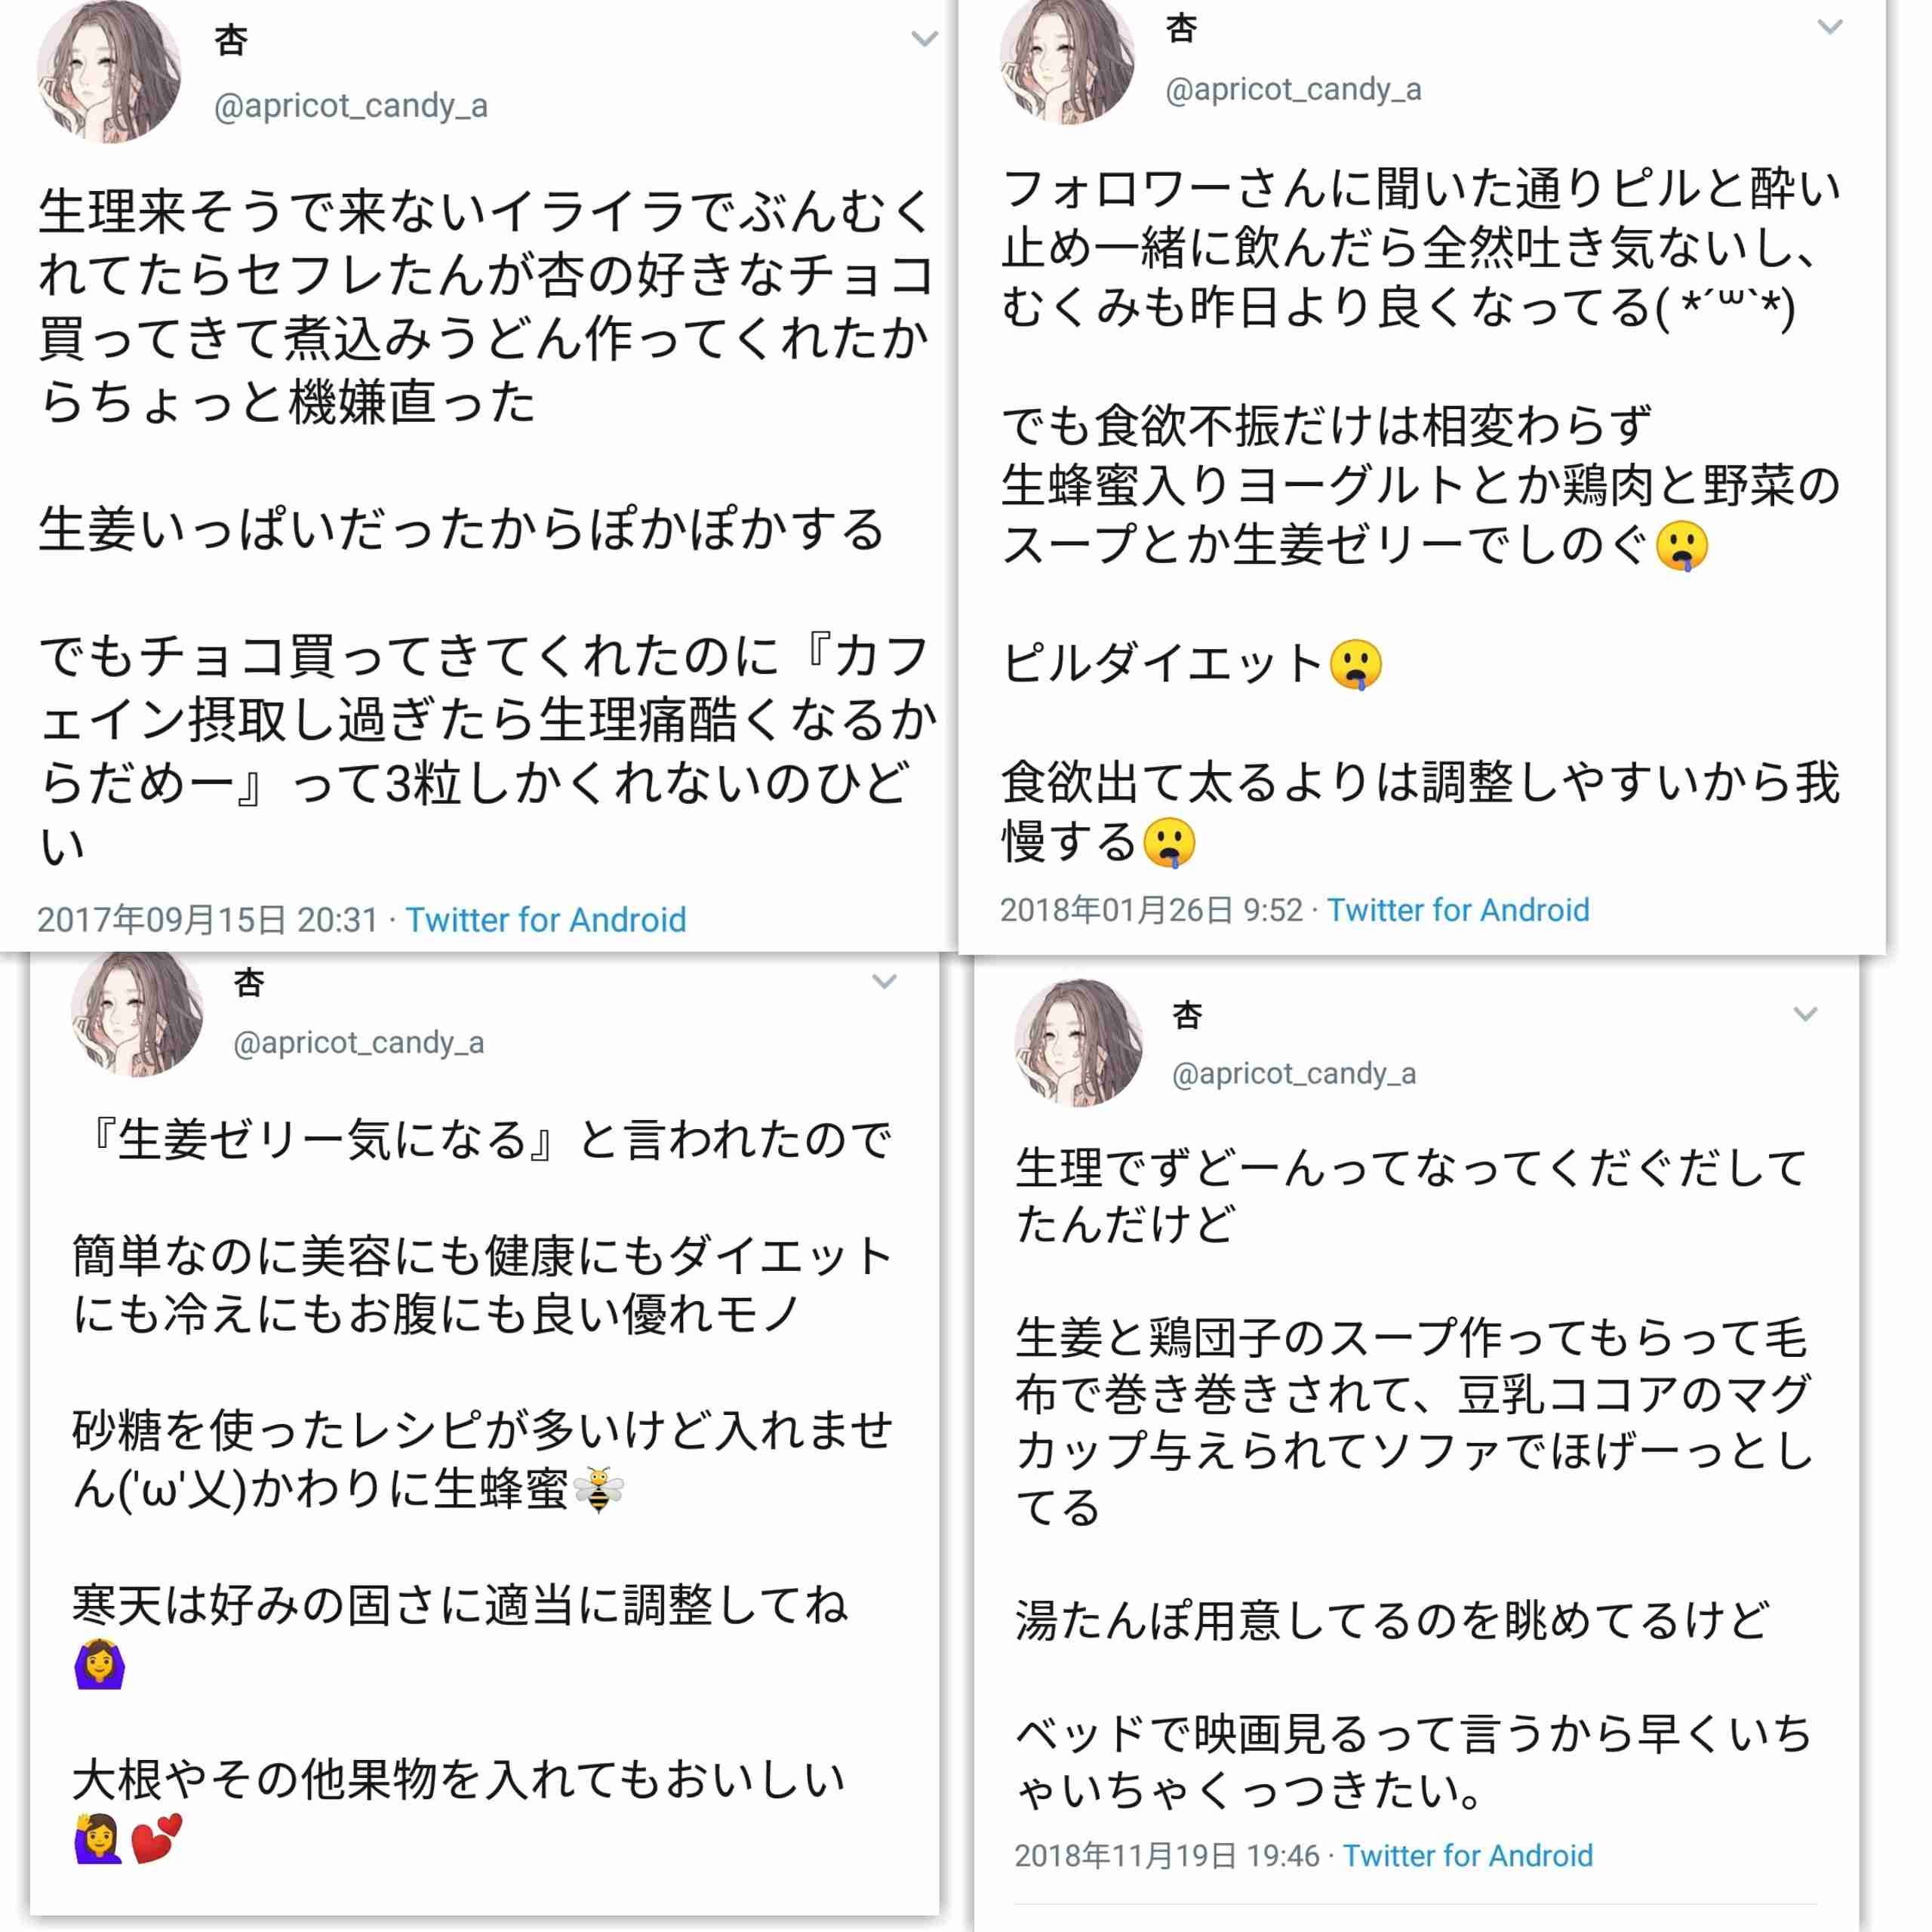Click the bee emoji after 生蜂蜜

pos(599,1490)
